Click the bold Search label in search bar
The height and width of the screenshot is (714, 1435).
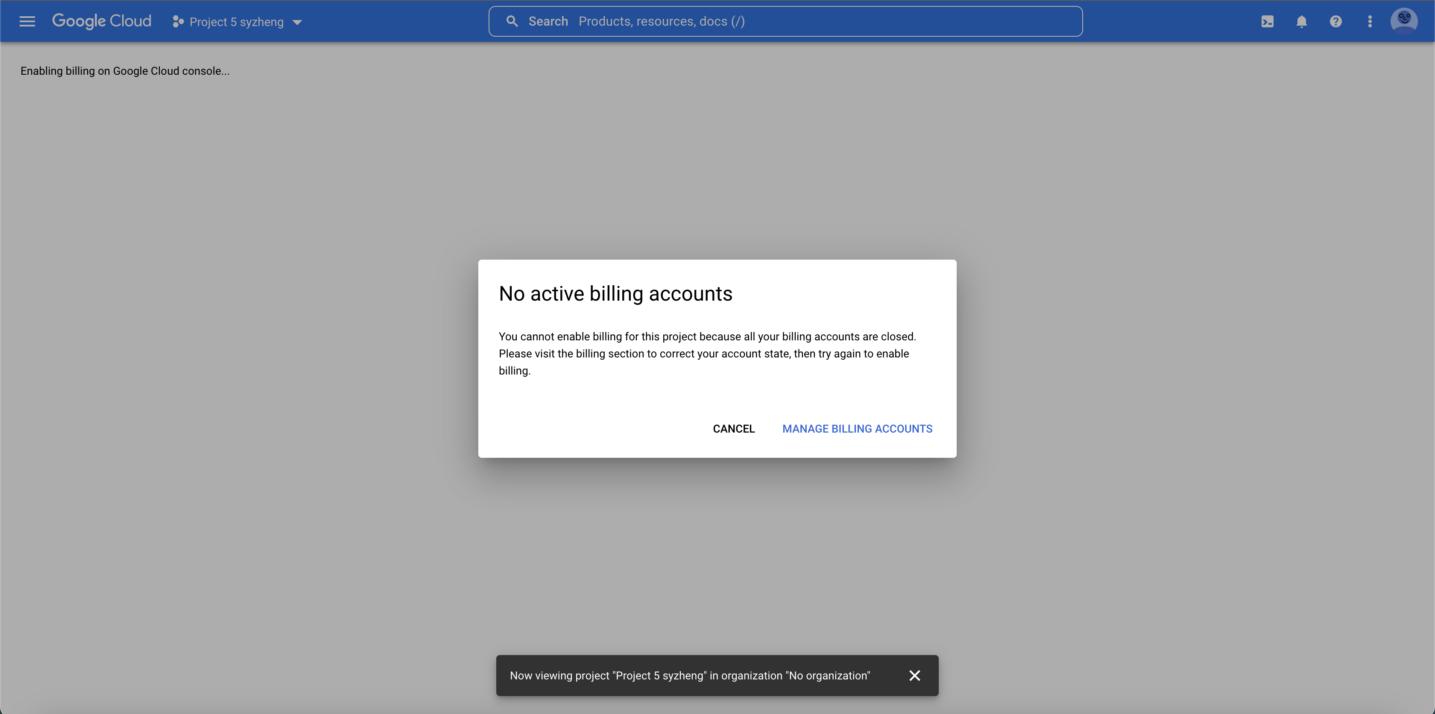pyautogui.click(x=548, y=21)
